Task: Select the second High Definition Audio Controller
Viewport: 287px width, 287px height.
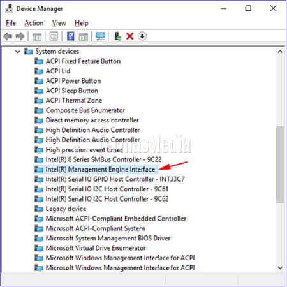Action: (92, 140)
